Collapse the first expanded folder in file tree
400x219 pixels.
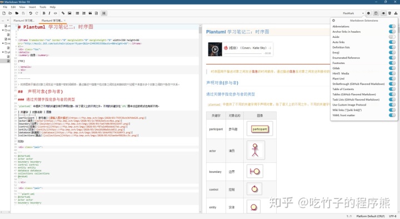(3, 30)
